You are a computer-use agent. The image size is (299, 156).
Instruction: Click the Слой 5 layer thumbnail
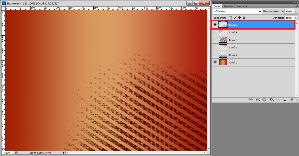click(223, 32)
